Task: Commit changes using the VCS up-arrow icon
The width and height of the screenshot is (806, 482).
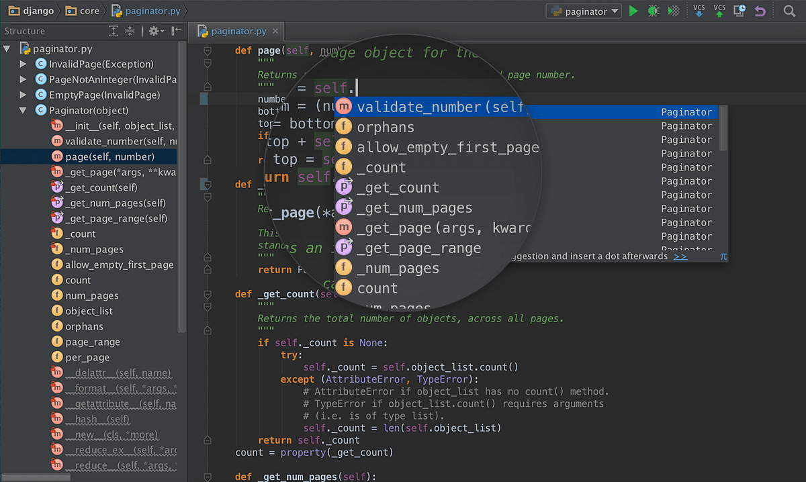Action: tap(719, 11)
